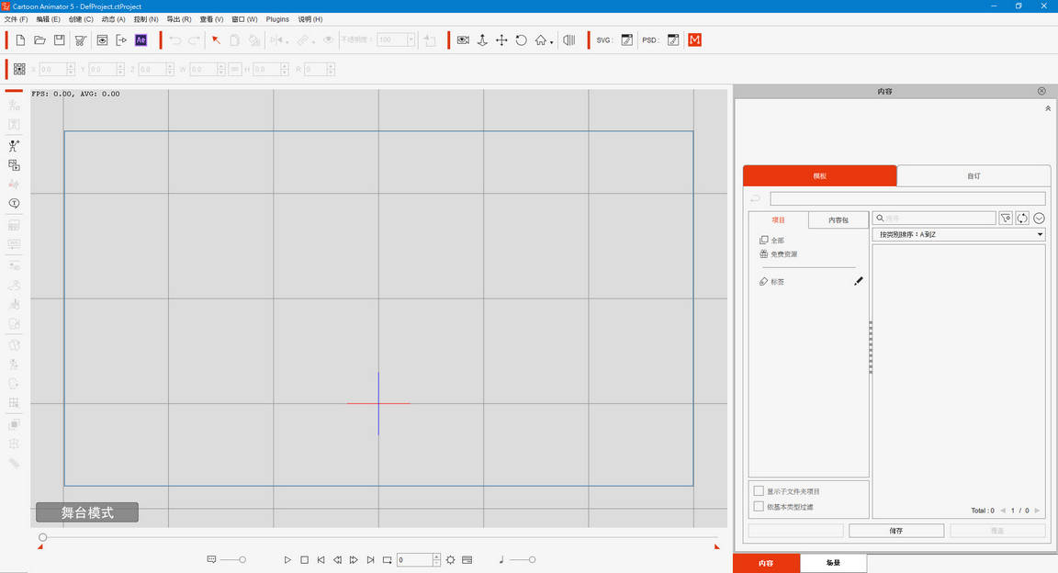Expand the home camera view dropdown
The width and height of the screenshot is (1058, 573).
(x=551, y=42)
